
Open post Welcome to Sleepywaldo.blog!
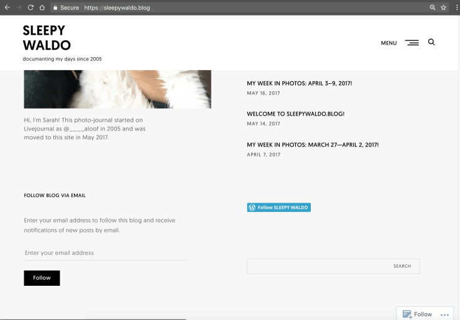(296, 114)
